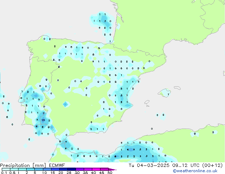Click the 0.1–0.5 mm legend color band
This screenshot has height=174, width=225.
tap(6, 169)
